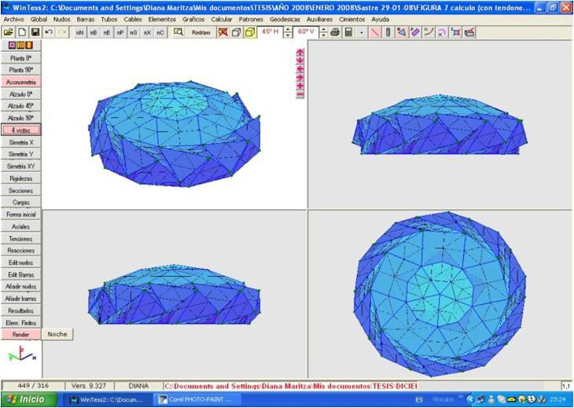Toggle the 4 vistas view button
Screen dimensions: 574x408
pyautogui.click(x=20, y=130)
